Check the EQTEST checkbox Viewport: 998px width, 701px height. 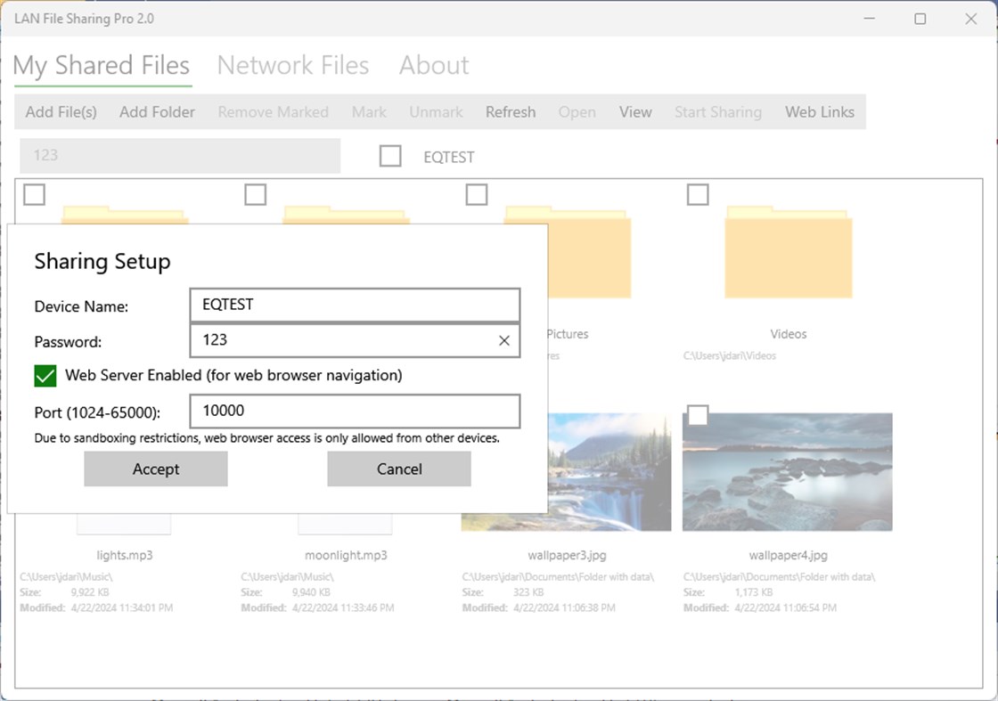point(390,155)
